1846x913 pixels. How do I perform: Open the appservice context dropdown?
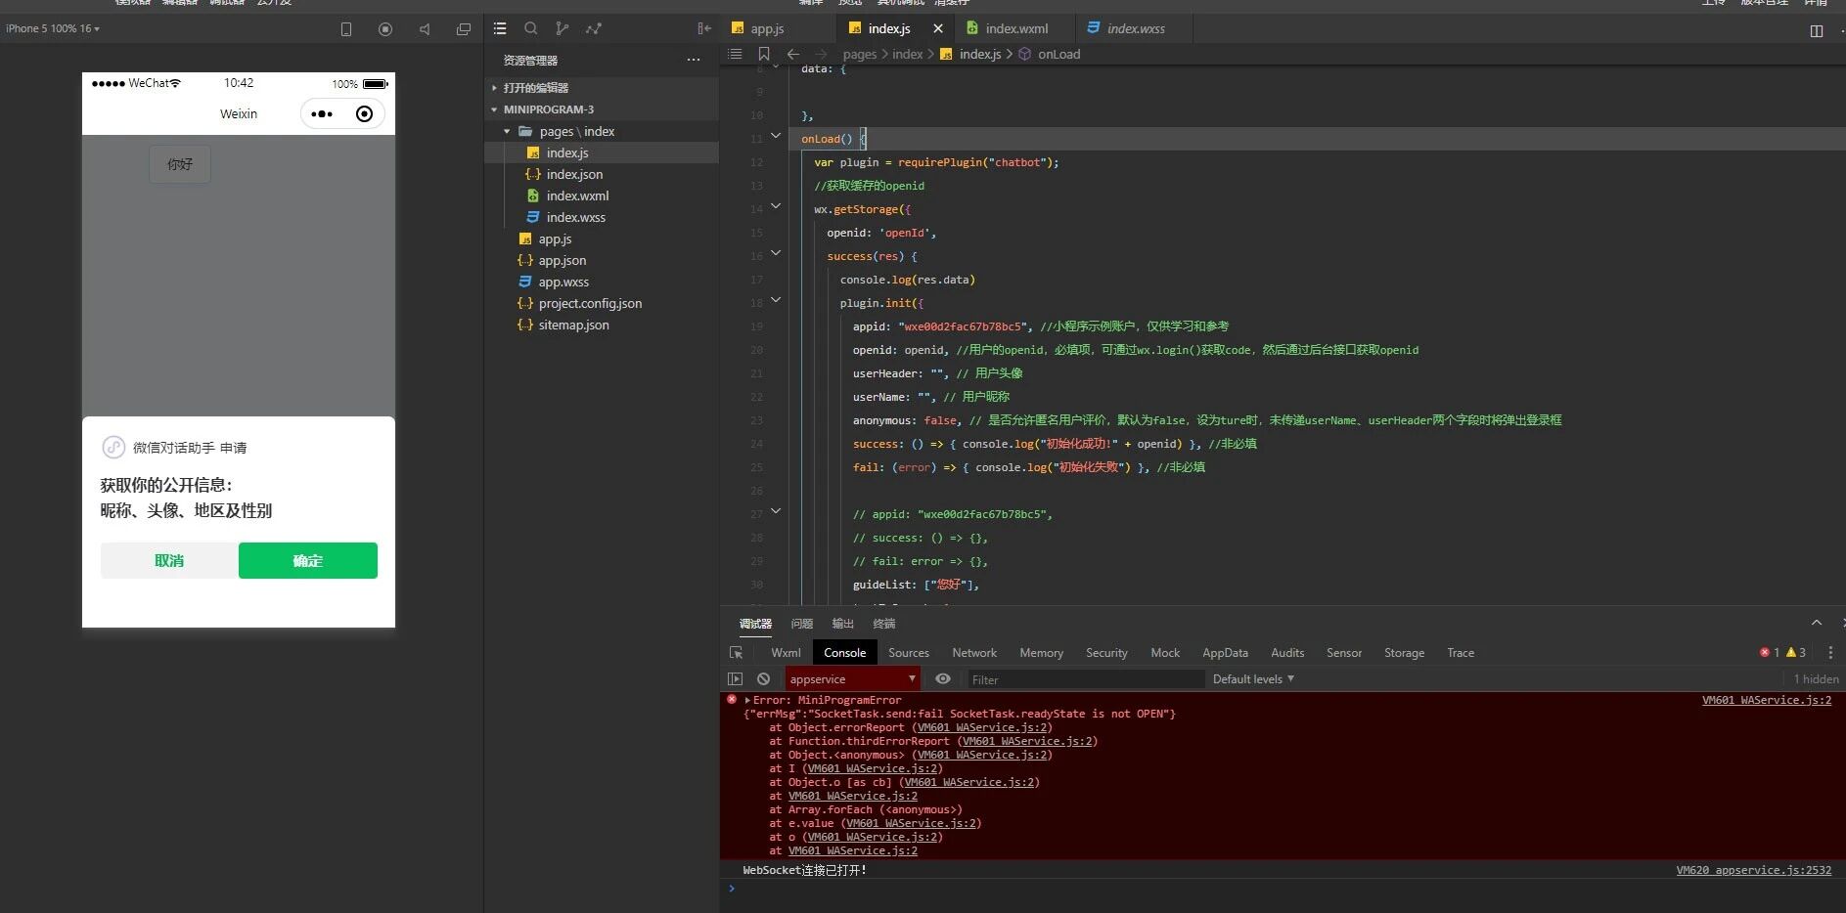coord(852,678)
